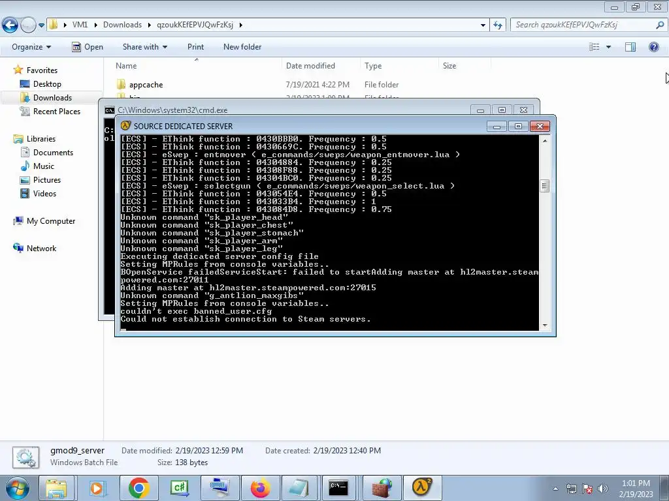
Task: Select Network in the navigation pane
Action: [x=41, y=249]
